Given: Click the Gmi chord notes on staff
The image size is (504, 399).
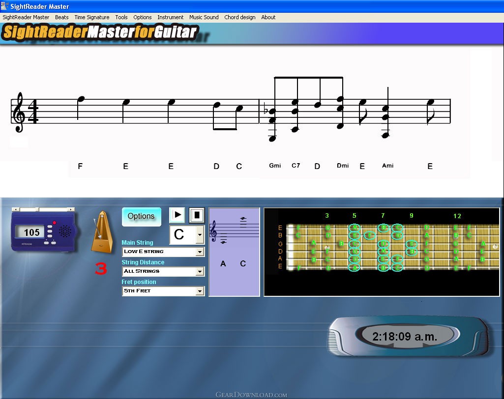Looking at the screenshot, I should [272, 125].
